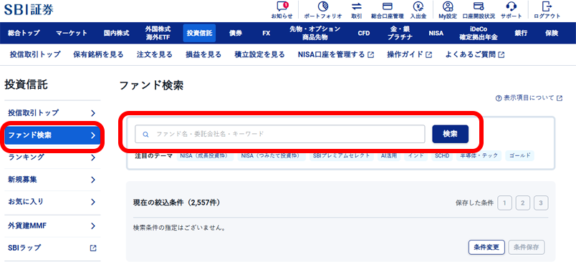This screenshot has width=576, height=262.
Task: Click external-link icon after 操作ガイド
Action: tap(428, 54)
